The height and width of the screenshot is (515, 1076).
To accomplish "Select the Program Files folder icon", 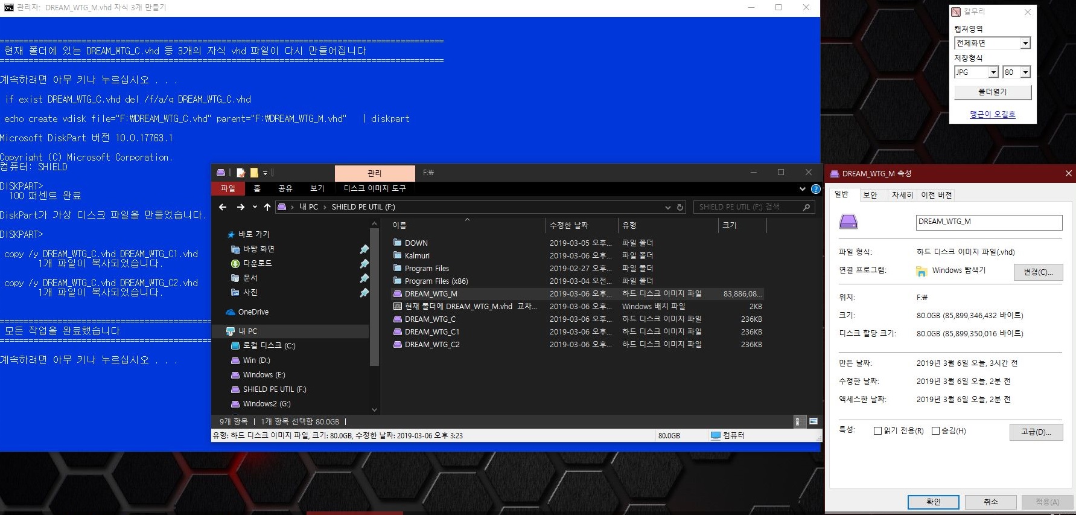I will 398,268.
